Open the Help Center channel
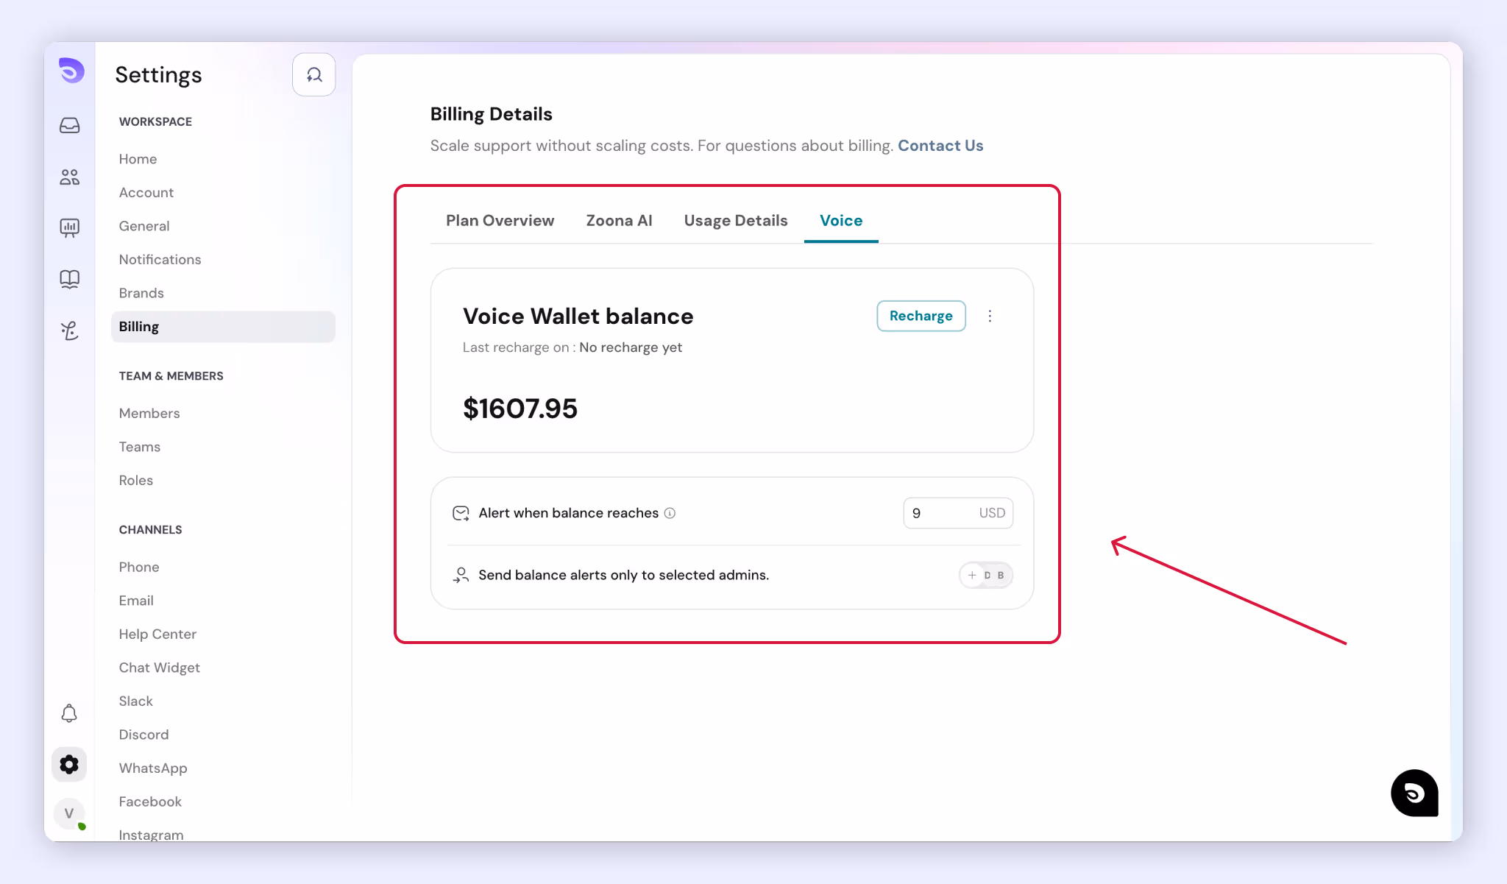1507x884 pixels. [x=157, y=634]
